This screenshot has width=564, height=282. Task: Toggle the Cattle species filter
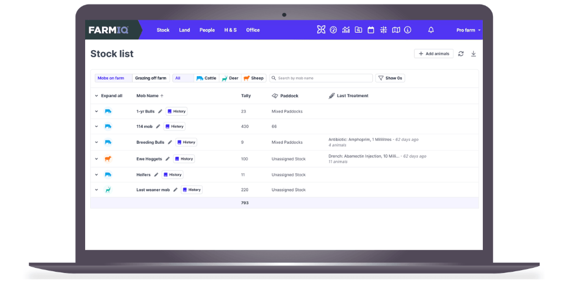(x=206, y=78)
